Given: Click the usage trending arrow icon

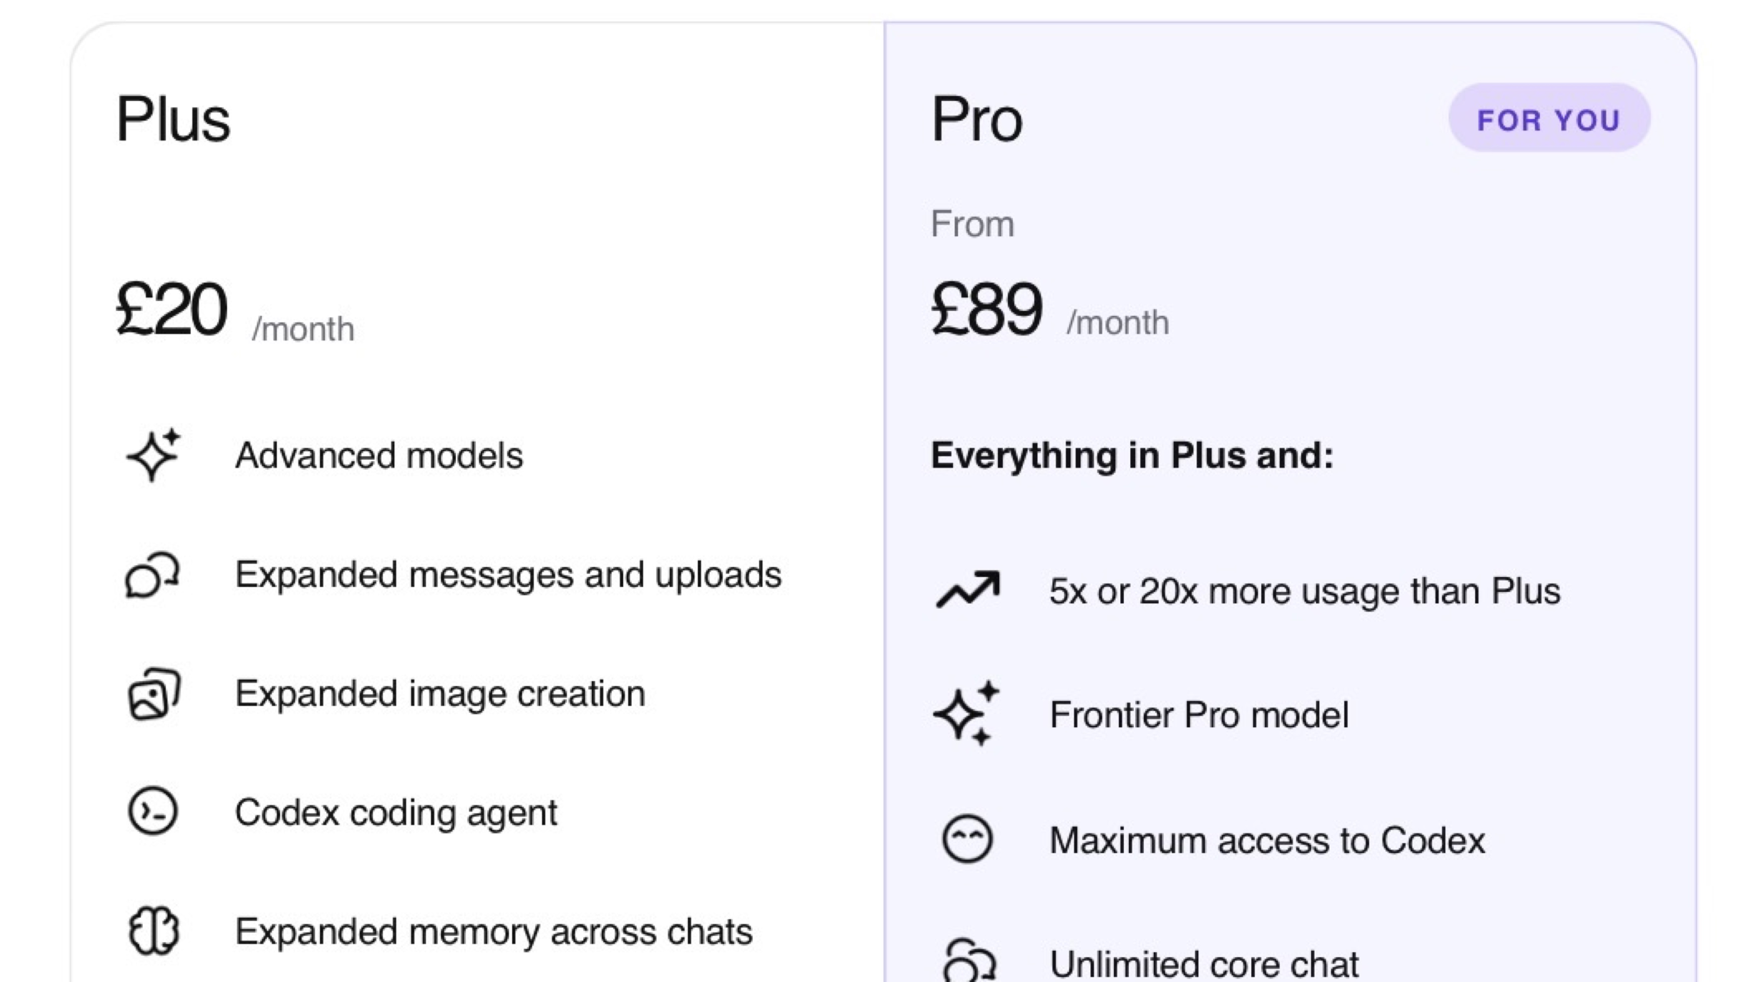Looking at the screenshot, I should [x=968, y=589].
